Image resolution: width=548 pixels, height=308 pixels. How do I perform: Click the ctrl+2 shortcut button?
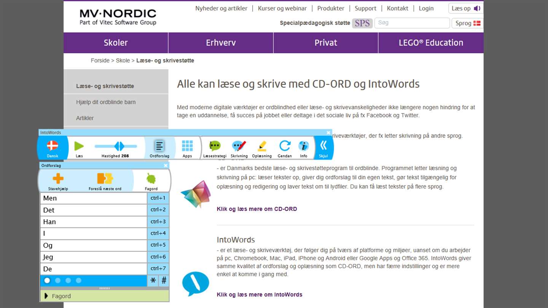coord(158,210)
